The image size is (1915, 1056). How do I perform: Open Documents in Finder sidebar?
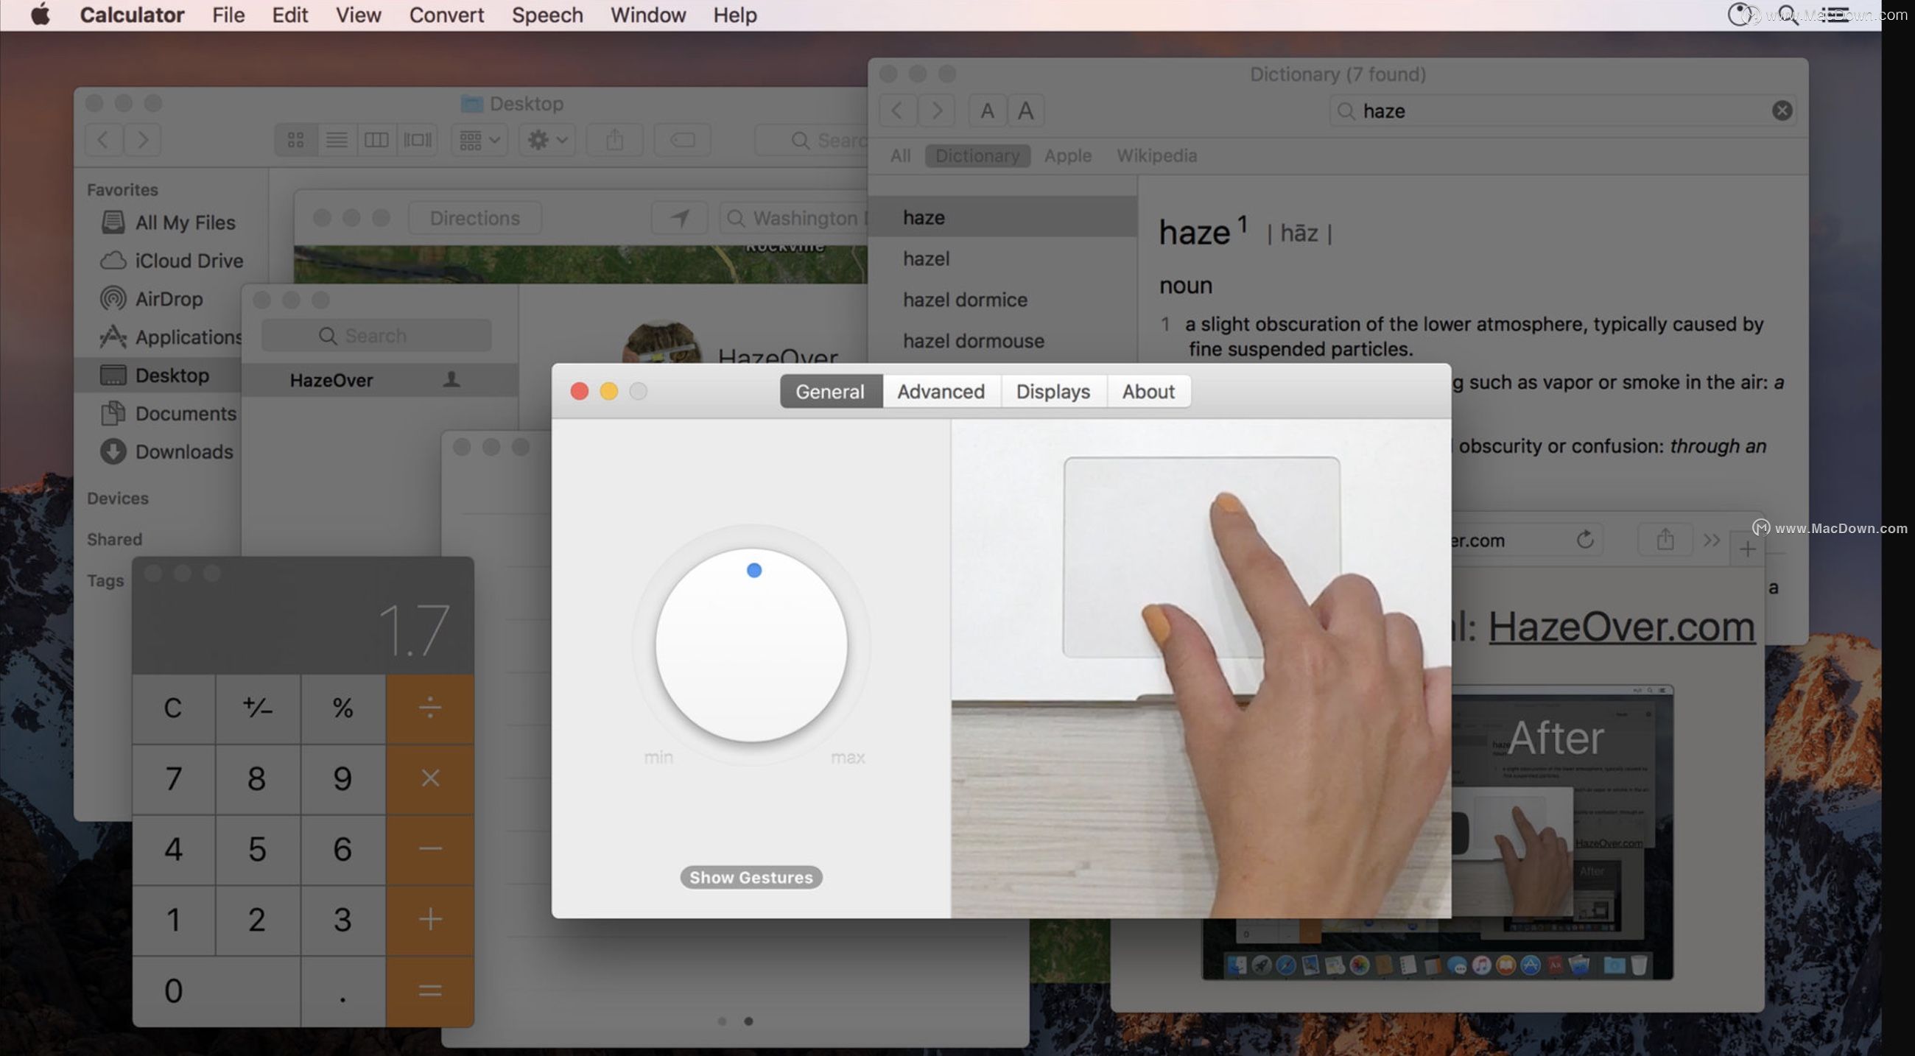168,413
